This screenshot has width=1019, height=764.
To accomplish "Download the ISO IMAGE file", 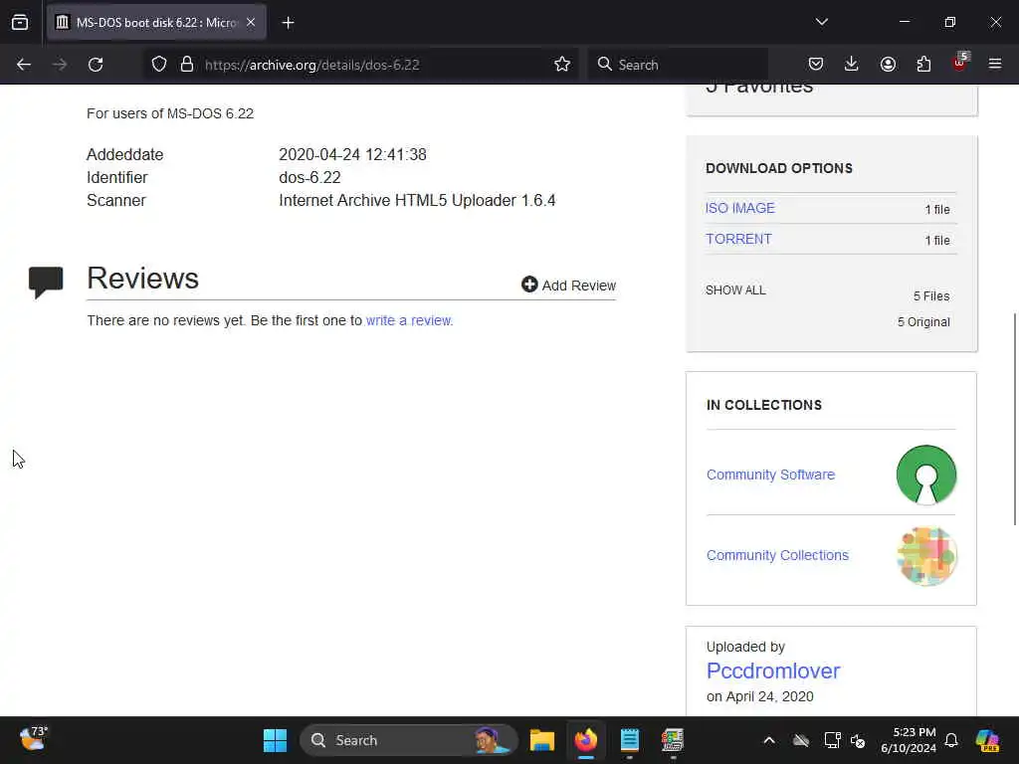I will click(739, 208).
